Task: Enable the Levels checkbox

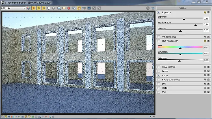Action: coord(159,71)
